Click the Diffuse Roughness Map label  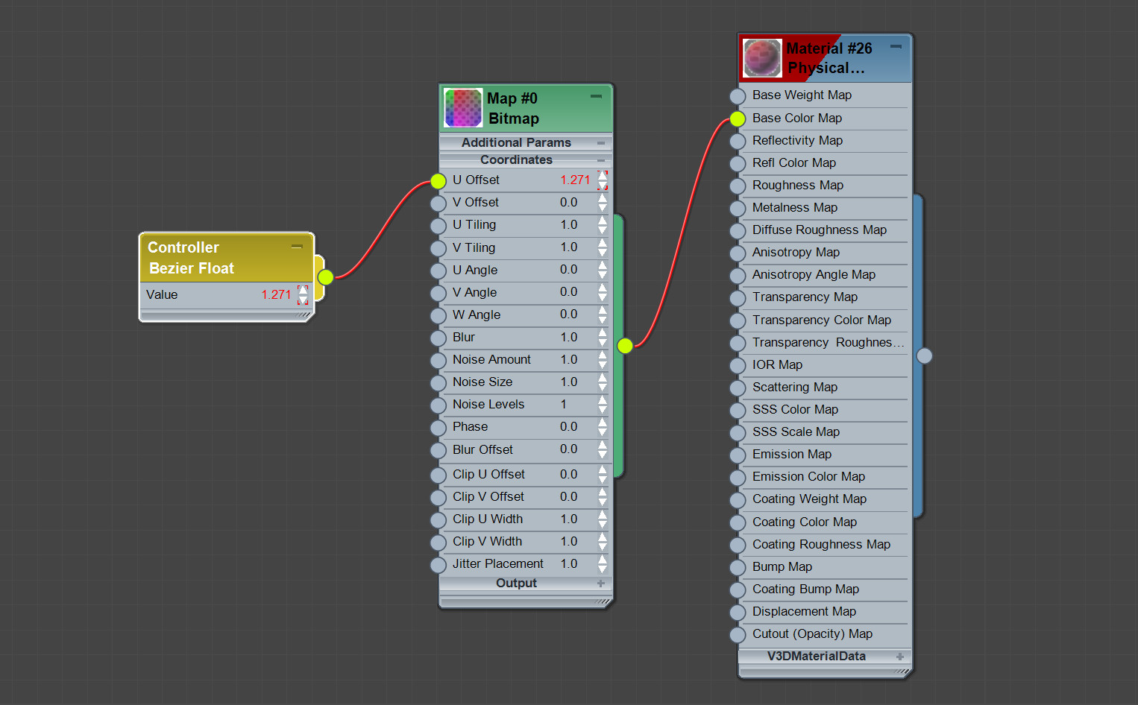(819, 230)
